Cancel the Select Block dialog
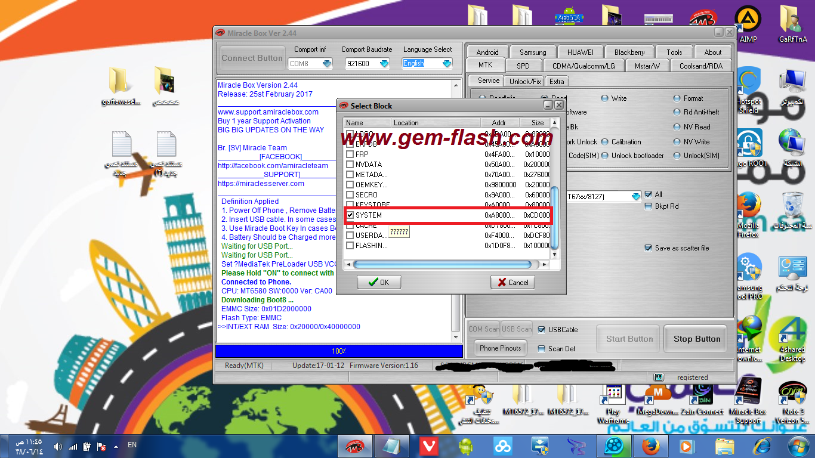The width and height of the screenshot is (815, 458). pos(512,282)
